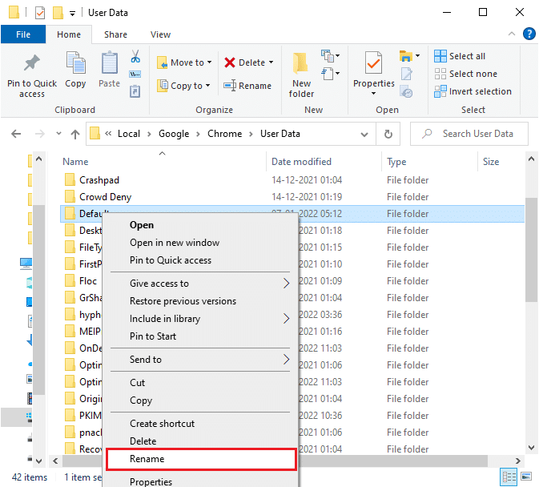Choose Delete in the context menu
539x487 pixels.
pyautogui.click(x=201, y=441)
